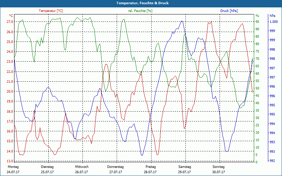The image size is (282, 176).
Task: Click the '27,0' temperature axis value
Action: pos(10,22)
